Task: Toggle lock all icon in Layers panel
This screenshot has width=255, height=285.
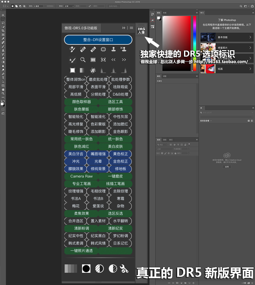Action: click(175, 153)
